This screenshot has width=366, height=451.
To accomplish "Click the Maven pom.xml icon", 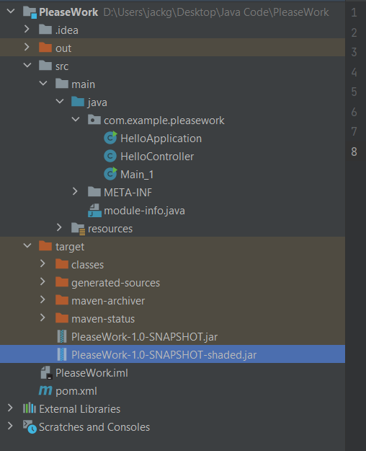I will (x=45, y=390).
